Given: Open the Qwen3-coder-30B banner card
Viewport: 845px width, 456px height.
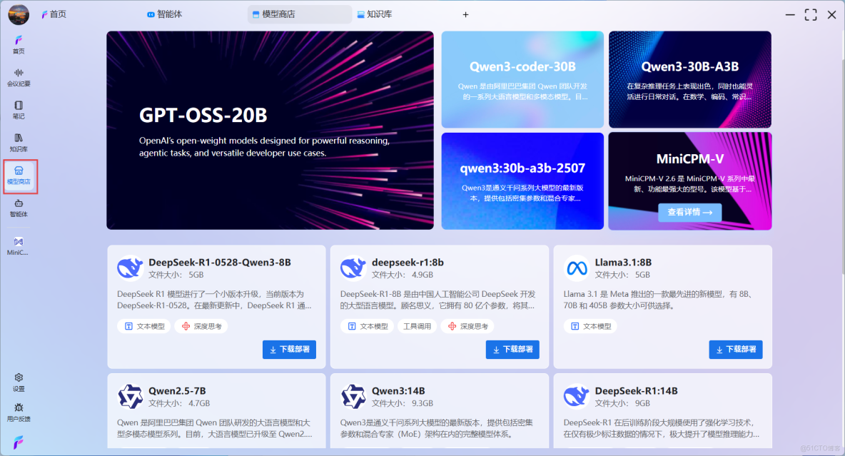Looking at the screenshot, I should click(522, 79).
